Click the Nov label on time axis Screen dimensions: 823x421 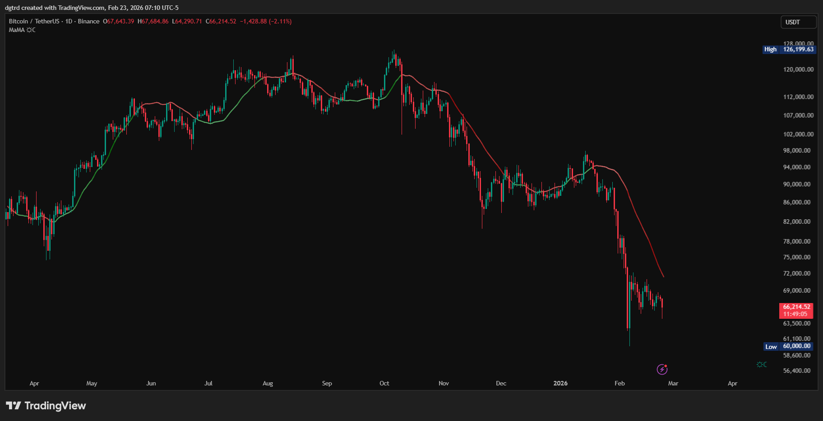(x=444, y=383)
